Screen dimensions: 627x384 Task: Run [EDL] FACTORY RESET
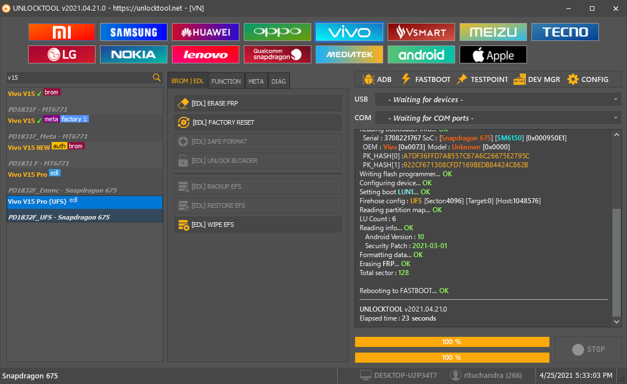258,122
